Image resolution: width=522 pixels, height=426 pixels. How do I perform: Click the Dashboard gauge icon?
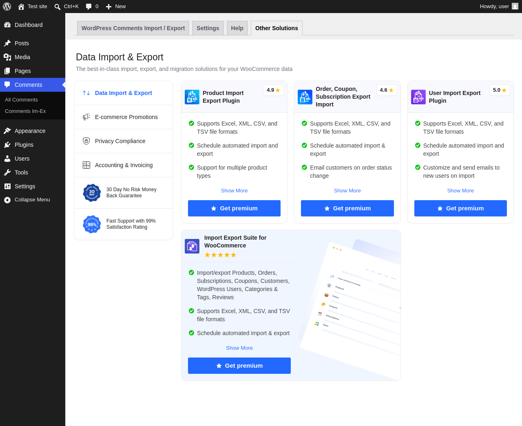[x=7, y=25]
